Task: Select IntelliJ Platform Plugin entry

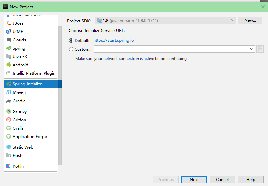Action: pyautogui.click(x=31, y=73)
